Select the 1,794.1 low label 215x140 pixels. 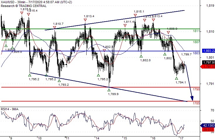click(181, 82)
